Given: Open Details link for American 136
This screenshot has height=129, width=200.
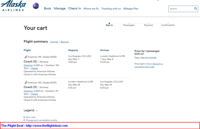Looking at the screenshot, I should point(34,68).
